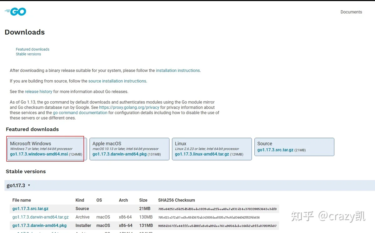Click the Arch column header
This screenshot has width=375, height=233.
pyautogui.click(x=123, y=200)
